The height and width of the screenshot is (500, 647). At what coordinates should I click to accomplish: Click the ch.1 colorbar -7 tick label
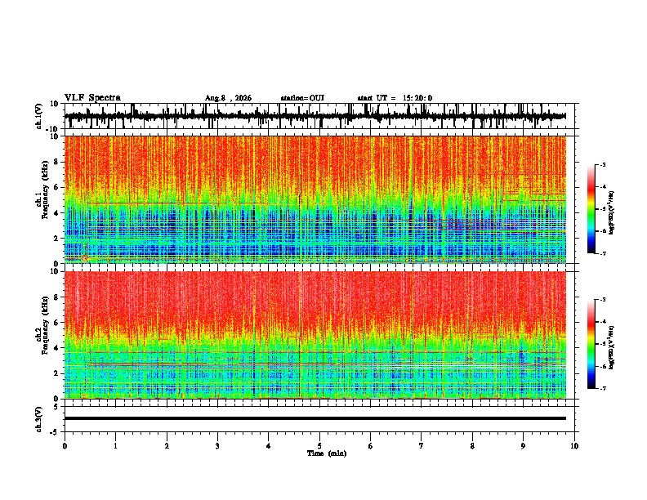click(x=602, y=253)
